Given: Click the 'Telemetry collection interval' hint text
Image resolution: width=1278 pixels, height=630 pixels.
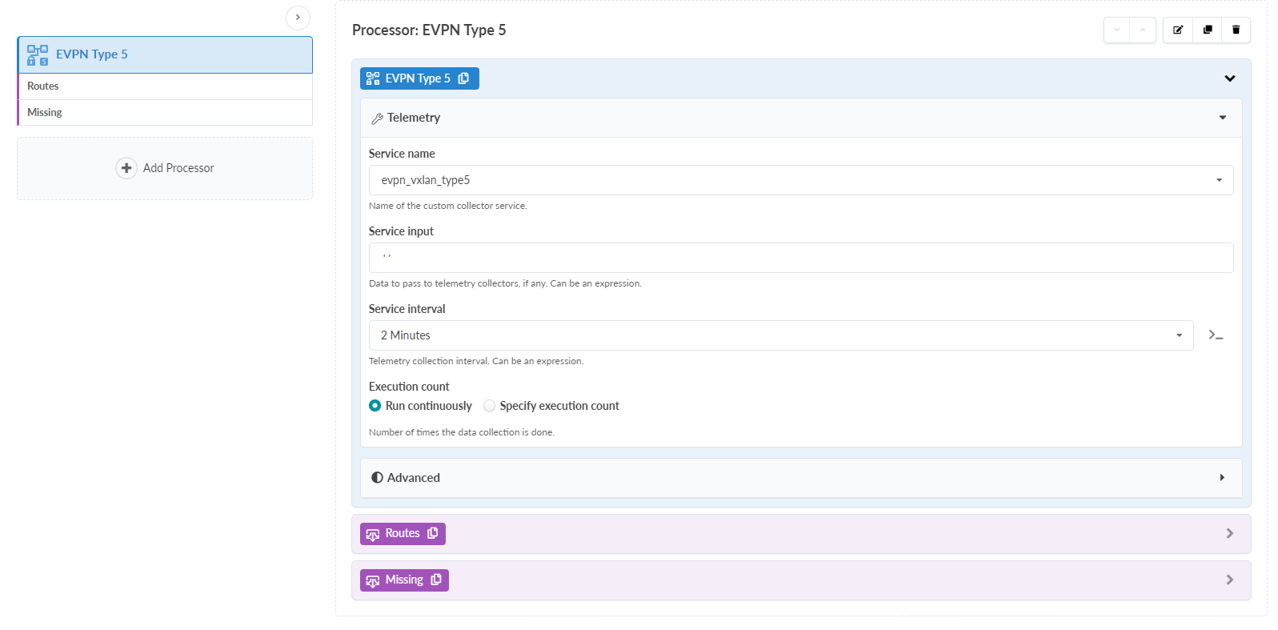Looking at the screenshot, I should pos(476,361).
